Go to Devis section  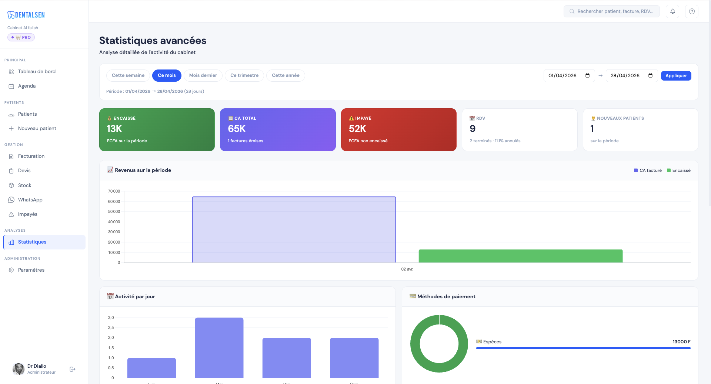point(44,171)
